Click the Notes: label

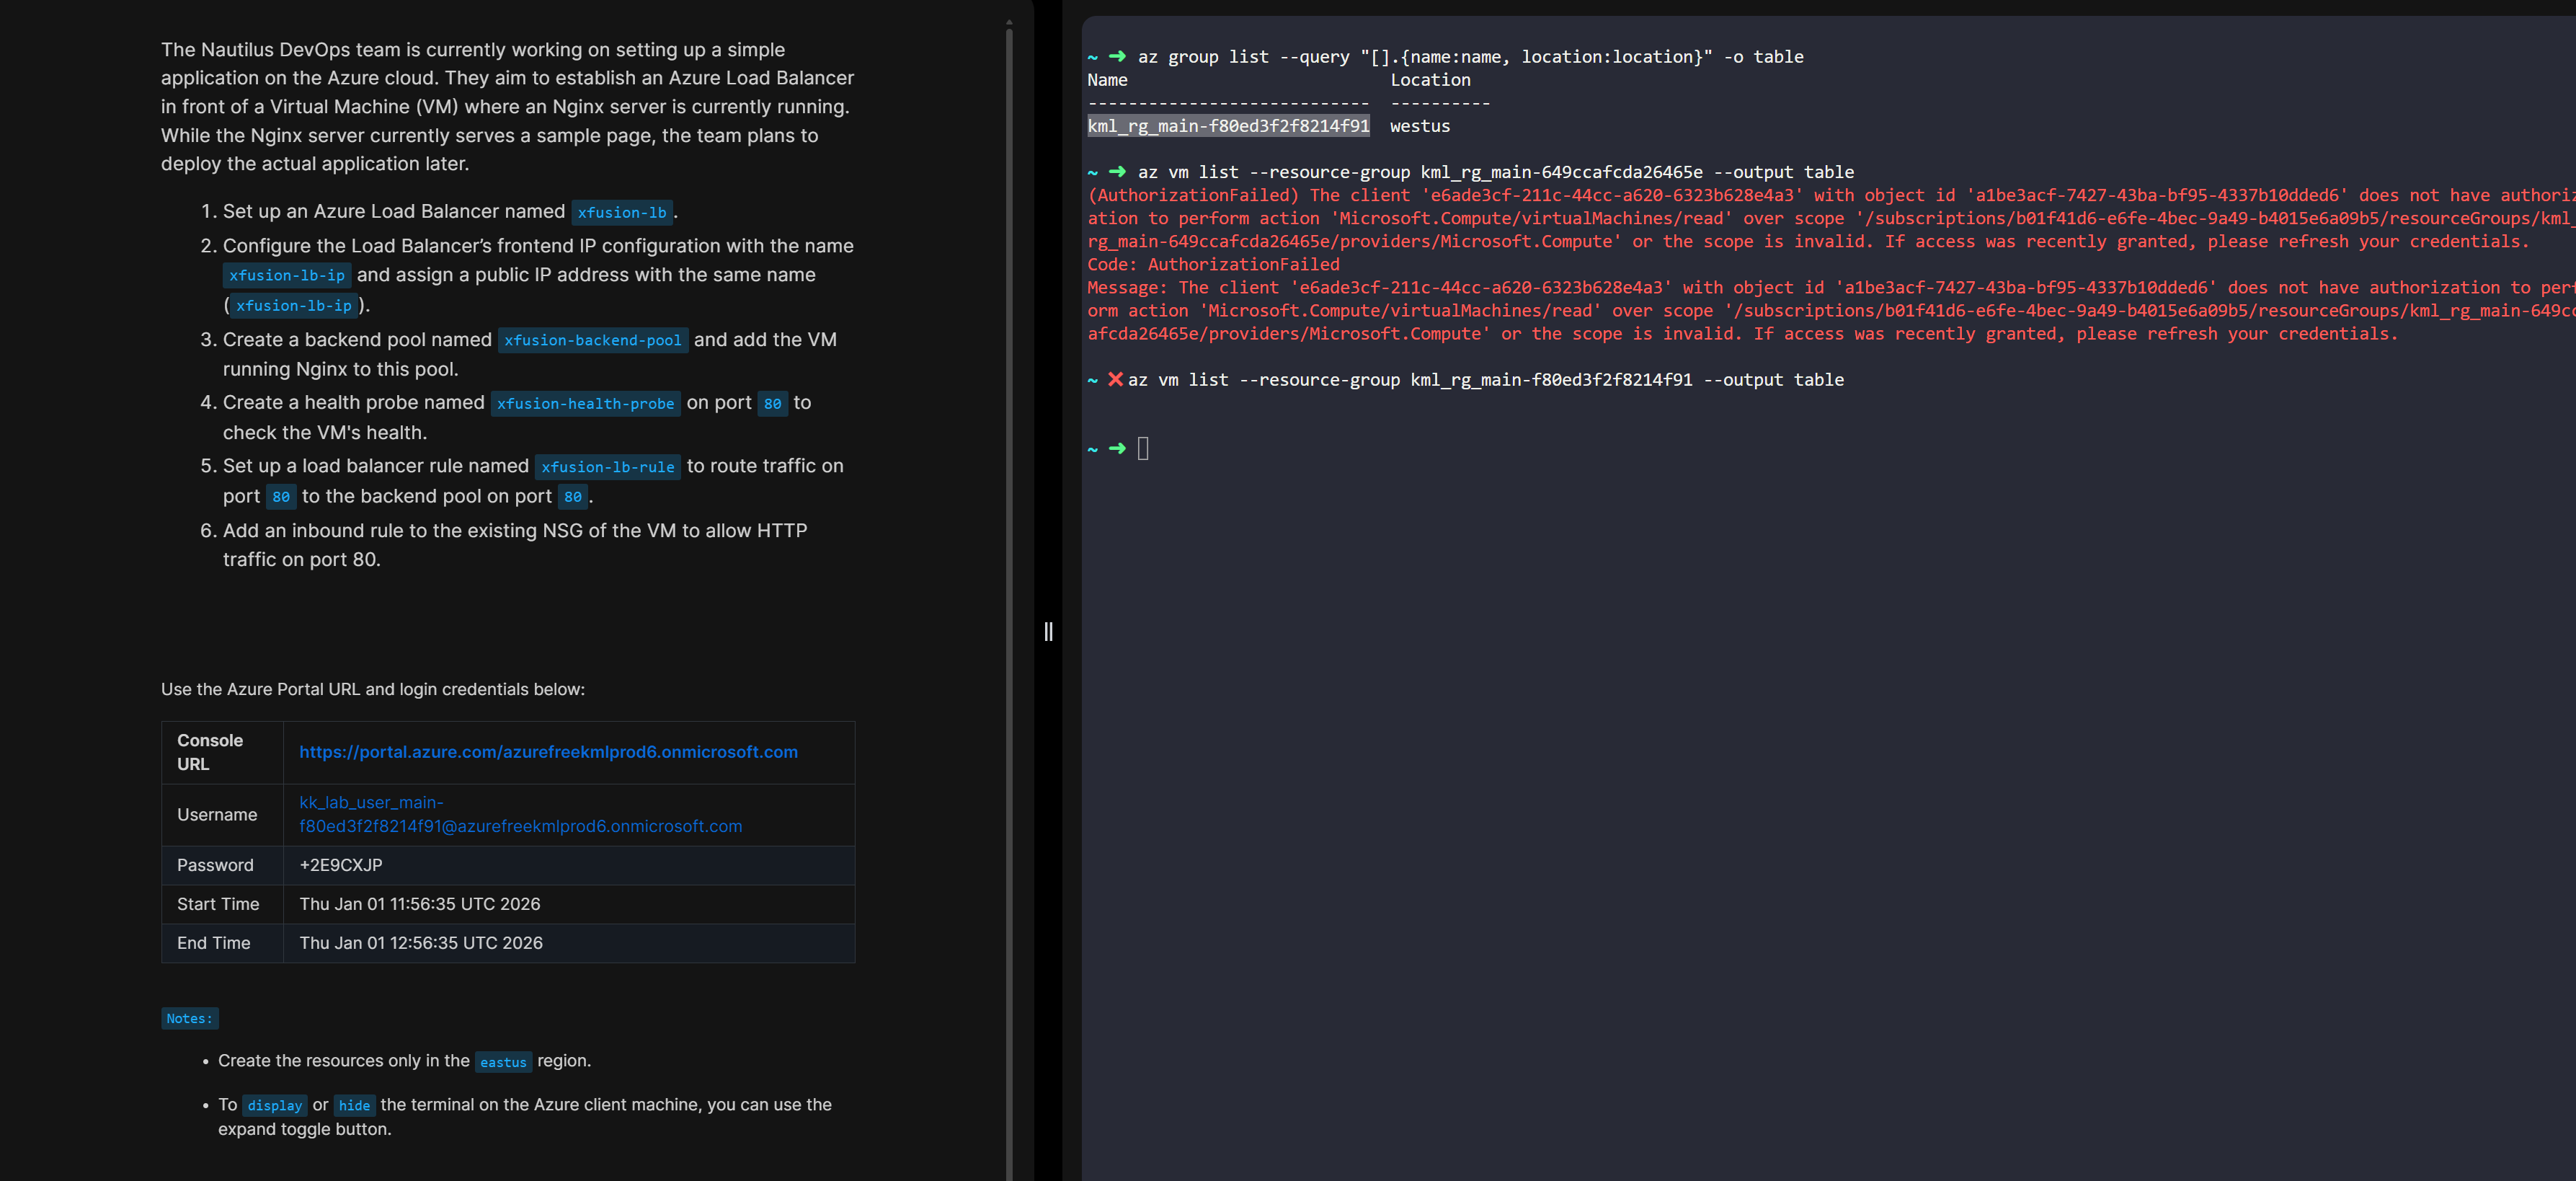click(189, 1018)
